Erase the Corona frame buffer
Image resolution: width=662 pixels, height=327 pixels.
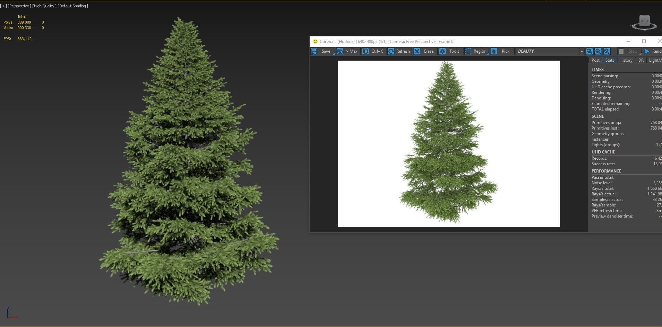(x=425, y=51)
